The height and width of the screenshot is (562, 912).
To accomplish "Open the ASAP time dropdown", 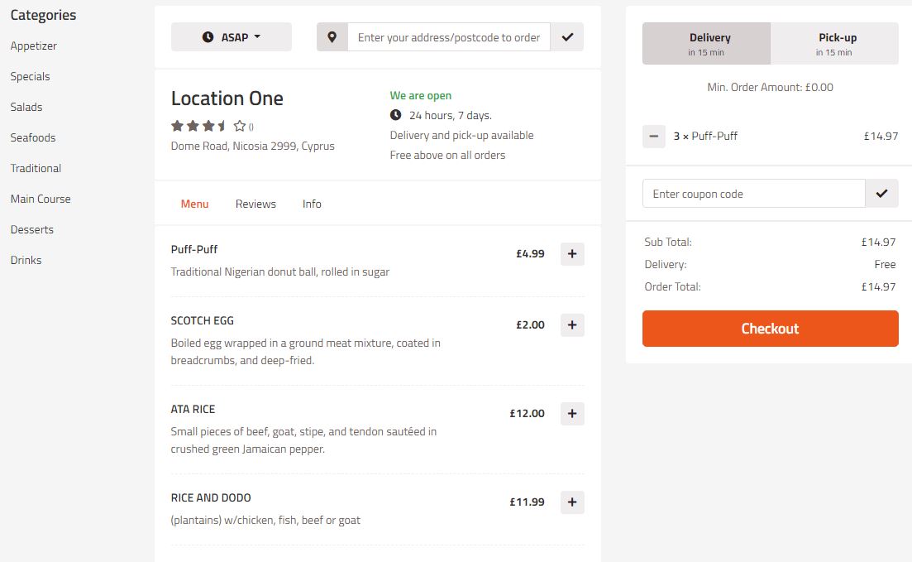I will coord(232,37).
